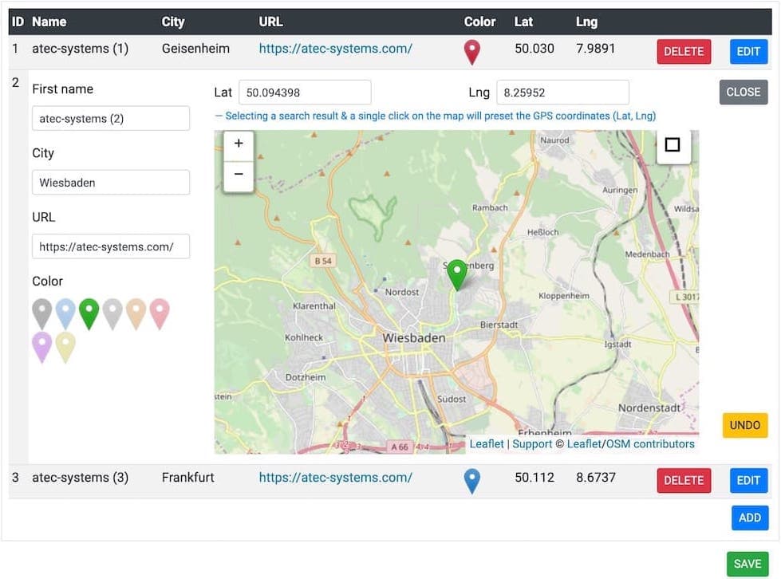Toggle fullscreen map view square icon
This screenshot has height=579, width=781.
673,145
